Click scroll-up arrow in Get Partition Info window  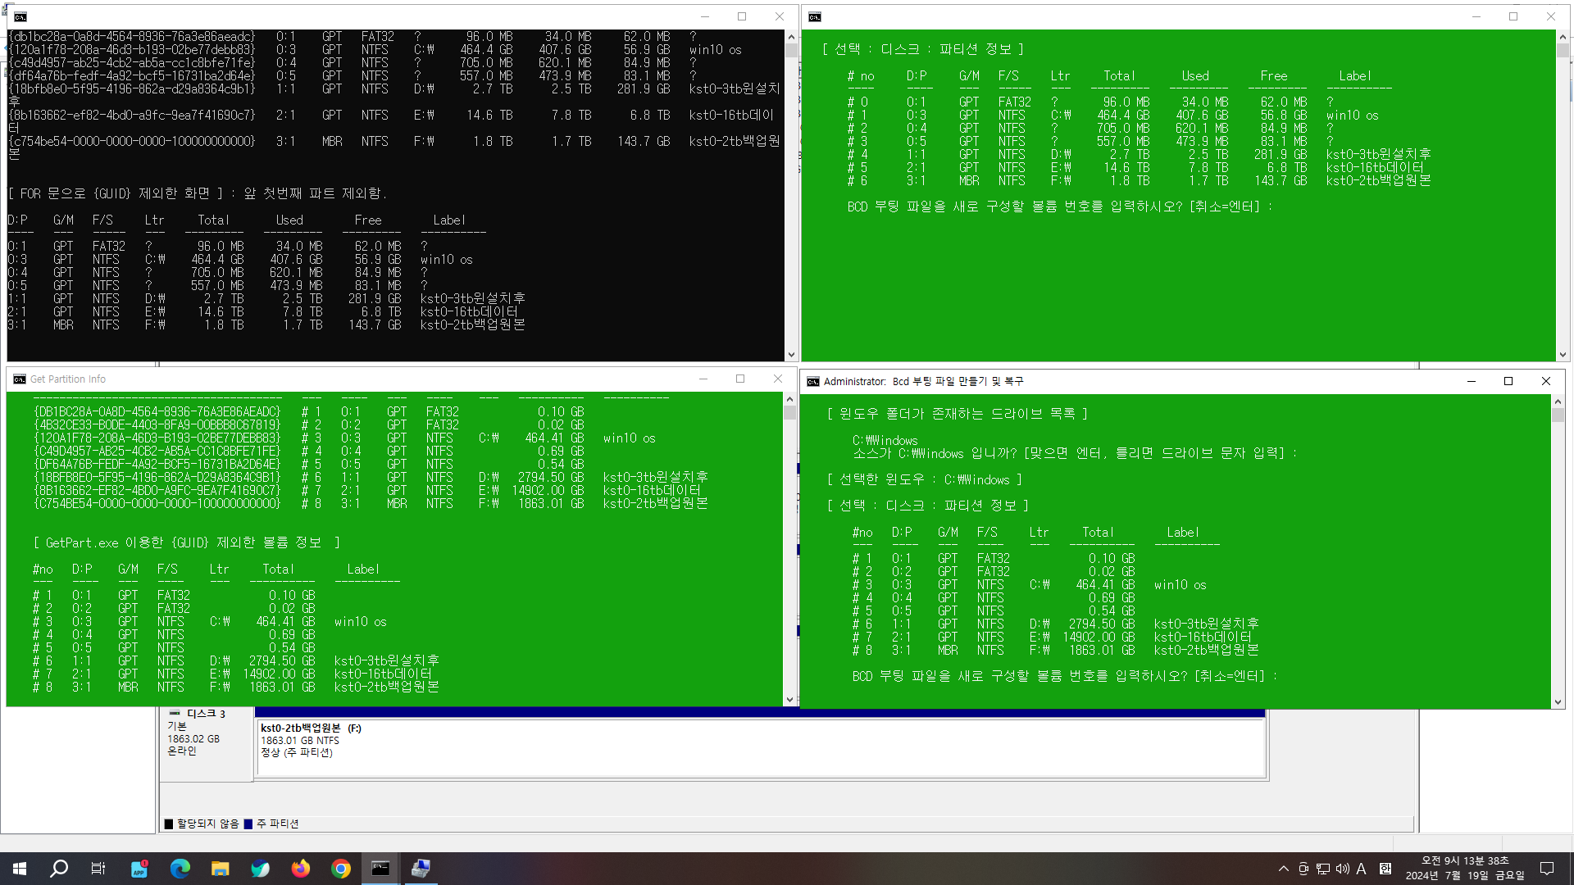(x=789, y=399)
